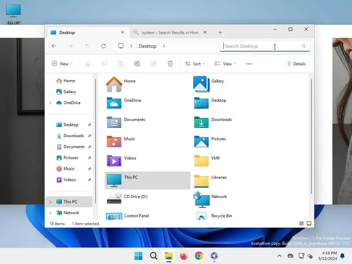Click chevron after Desktop in address bar
The image size is (352, 264).
click(164, 46)
